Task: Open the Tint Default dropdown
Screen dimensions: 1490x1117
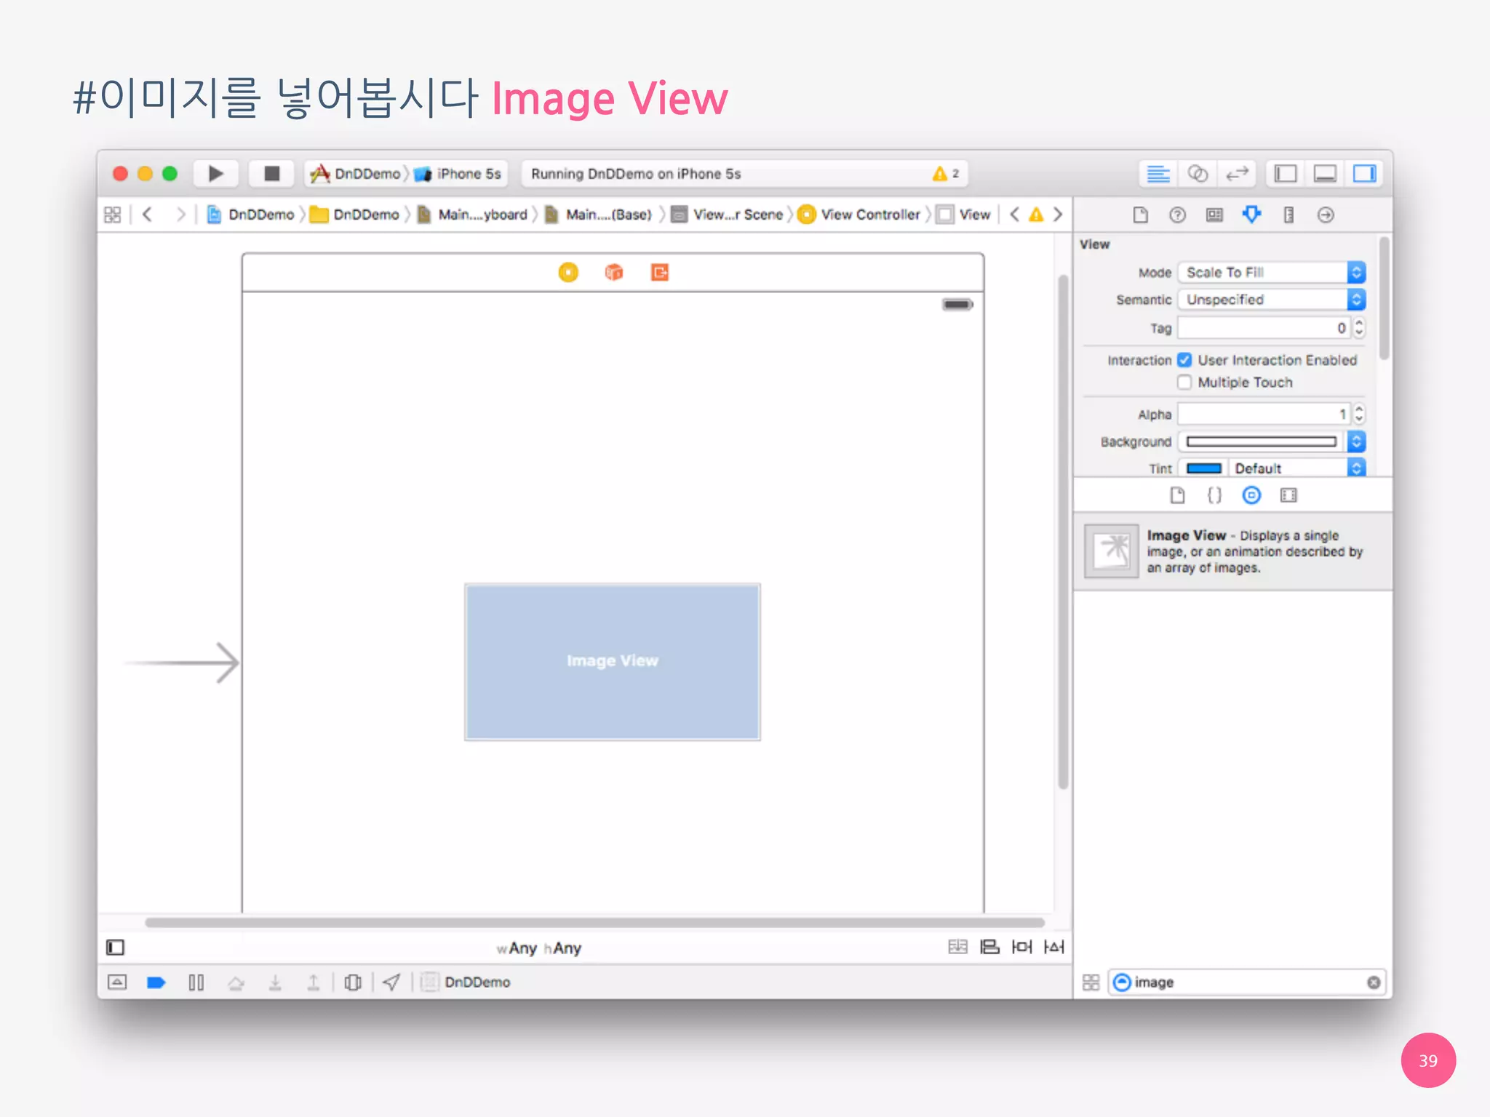Action: coord(1298,468)
